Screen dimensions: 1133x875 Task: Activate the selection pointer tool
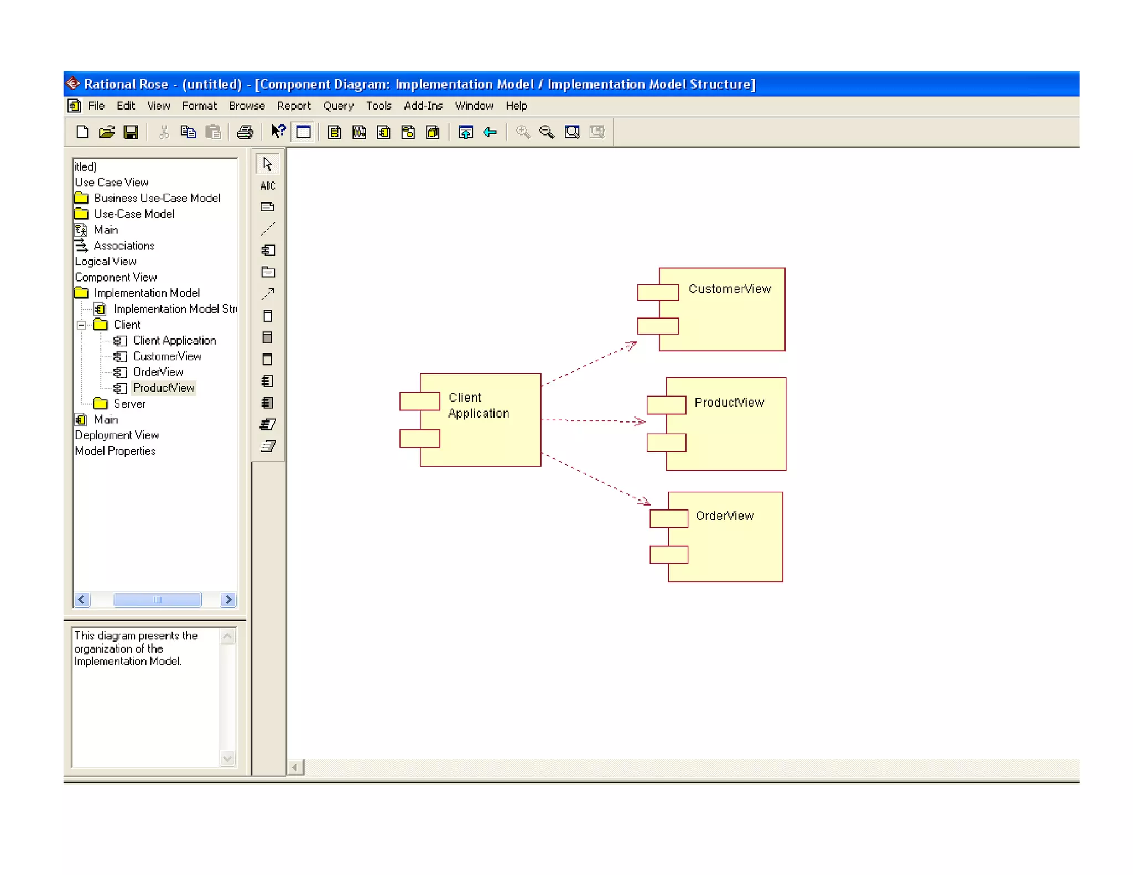pyautogui.click(x=267, y=164)
